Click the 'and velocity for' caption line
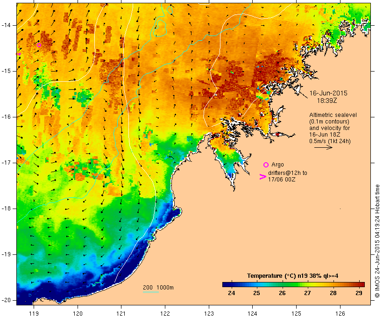Screen dimensions: 383x318 pyautogui.click(x=329, y=128)
